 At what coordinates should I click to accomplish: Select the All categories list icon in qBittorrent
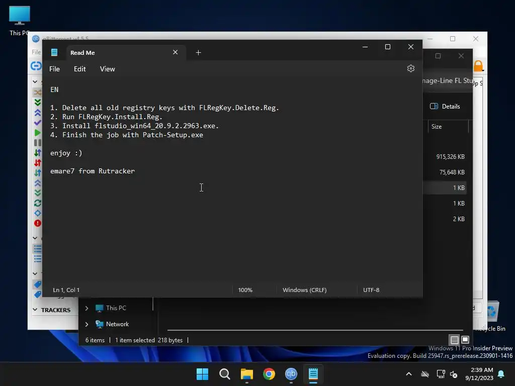click(x=37, y=249)
